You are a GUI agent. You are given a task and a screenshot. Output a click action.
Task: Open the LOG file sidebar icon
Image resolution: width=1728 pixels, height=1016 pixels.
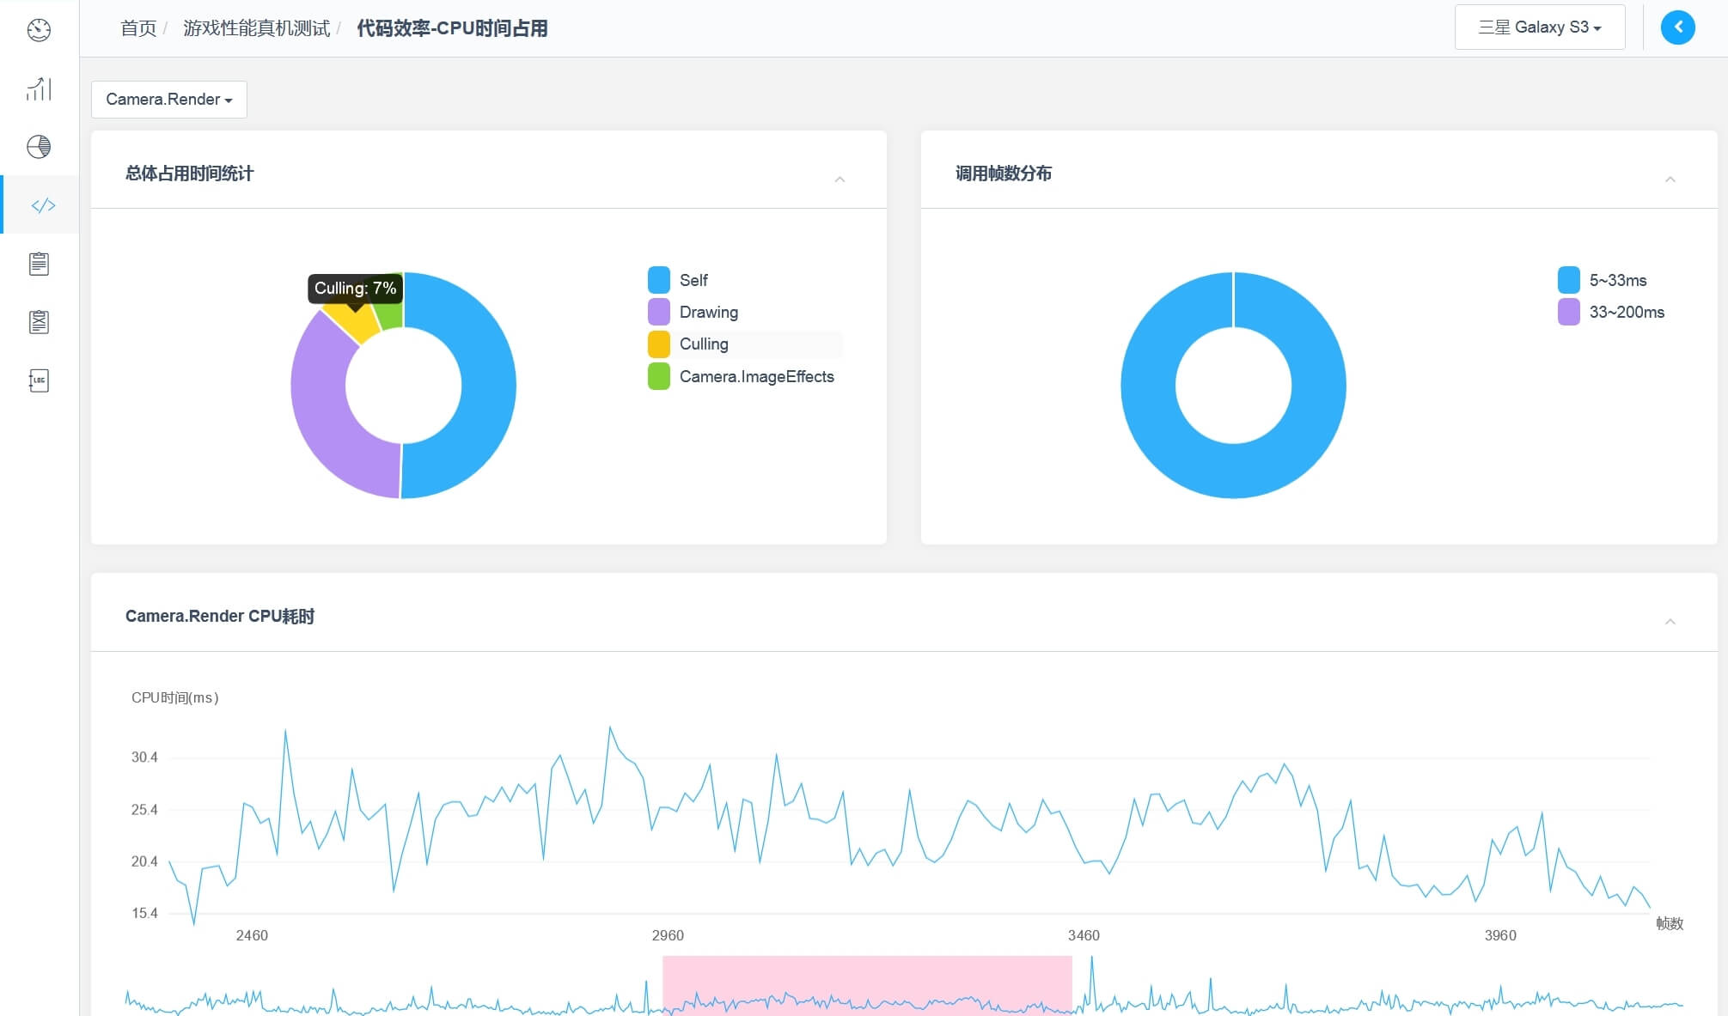(39, 380)
